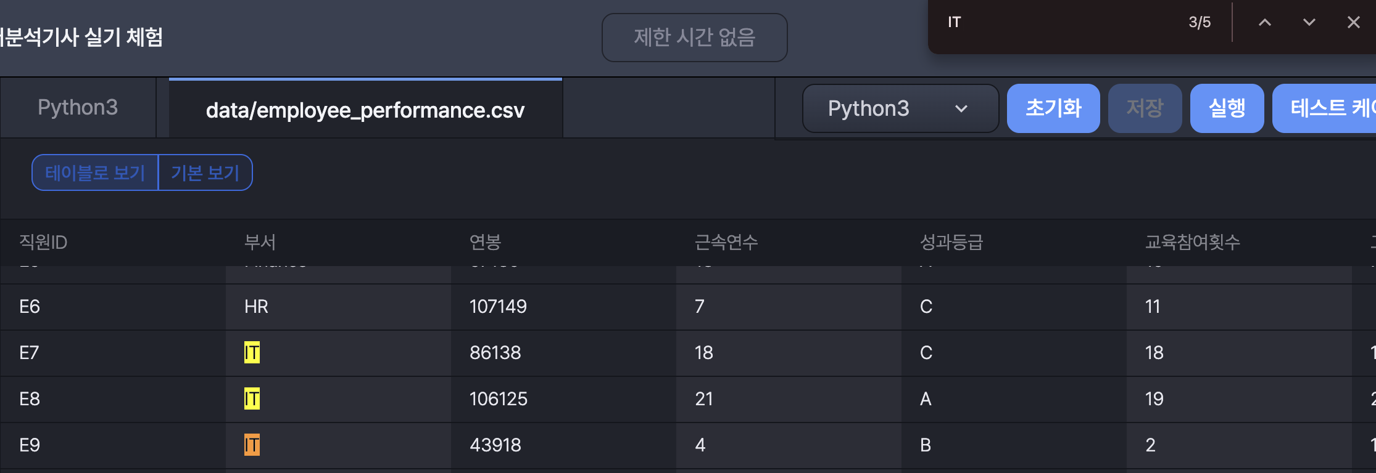
Task: Select the HR cell in row E6
Action: 256,306
